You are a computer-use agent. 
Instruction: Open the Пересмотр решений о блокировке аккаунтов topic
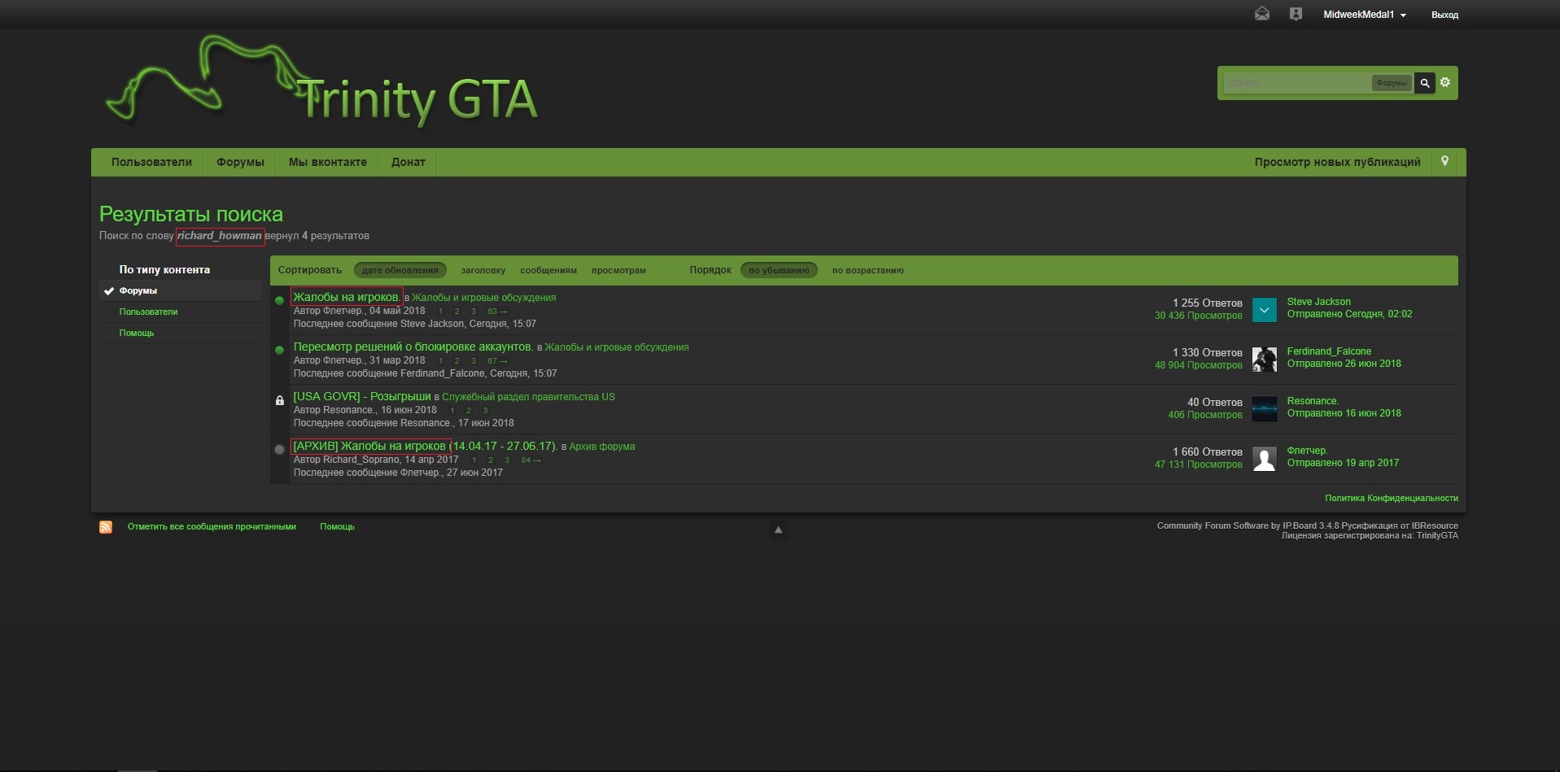tap(413, 347)
